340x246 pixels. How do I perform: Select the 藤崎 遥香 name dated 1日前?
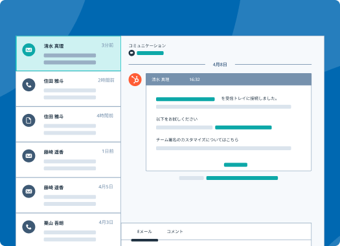click(x=54, y=152)
